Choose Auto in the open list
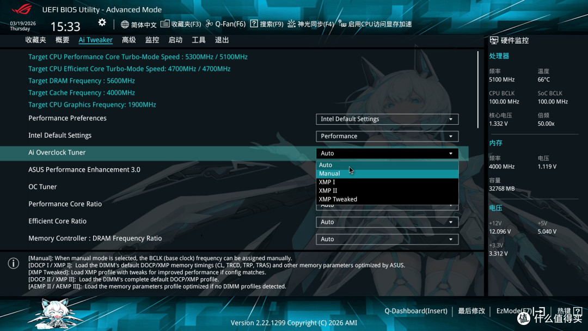The image size is (588, 331). pyautogui.click(x=387, y=165)
